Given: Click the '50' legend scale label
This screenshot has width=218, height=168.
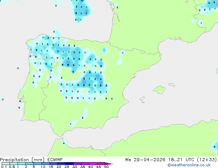Looking at the screenshot, I should (106, 167).
